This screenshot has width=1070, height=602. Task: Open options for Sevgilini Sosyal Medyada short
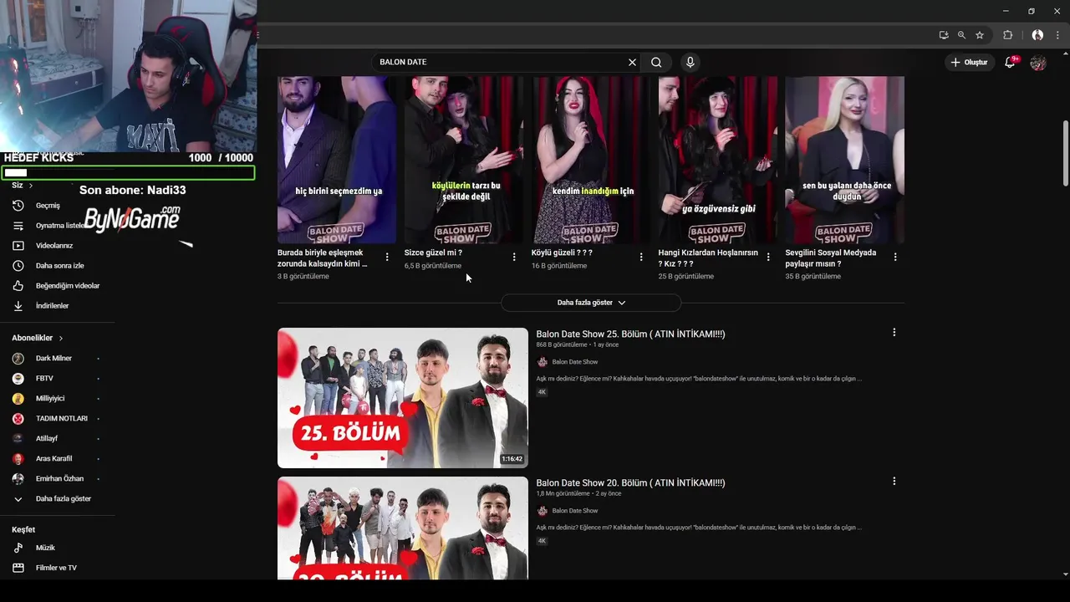895,258
